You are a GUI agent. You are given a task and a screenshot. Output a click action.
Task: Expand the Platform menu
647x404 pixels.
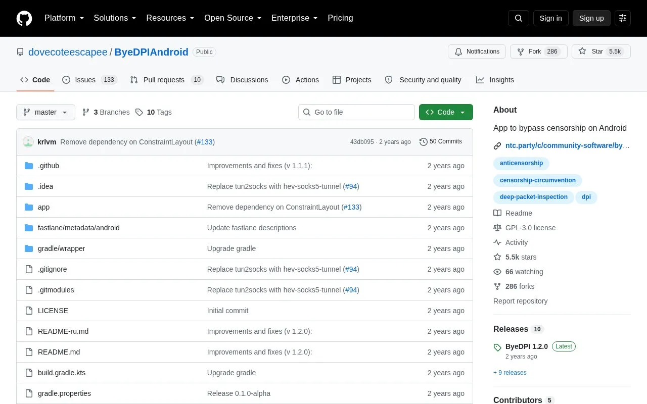65,18
